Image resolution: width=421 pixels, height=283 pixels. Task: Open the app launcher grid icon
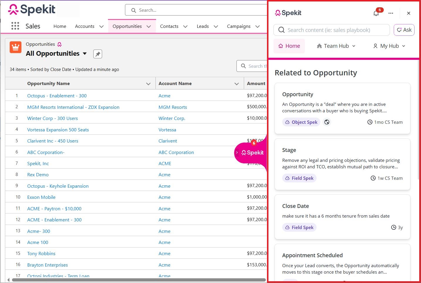(15, 26)
